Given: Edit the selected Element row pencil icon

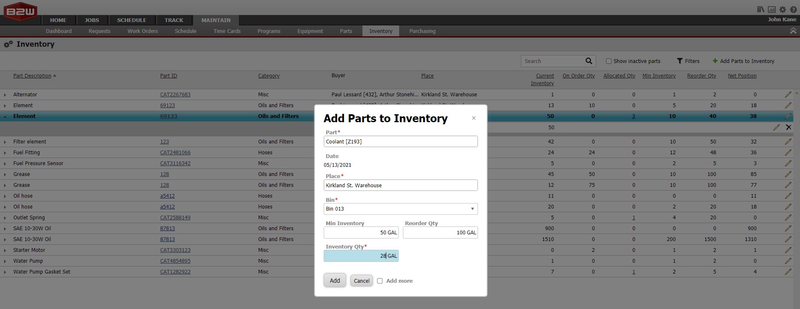Looking at the screenshot, I should point(788,116).
